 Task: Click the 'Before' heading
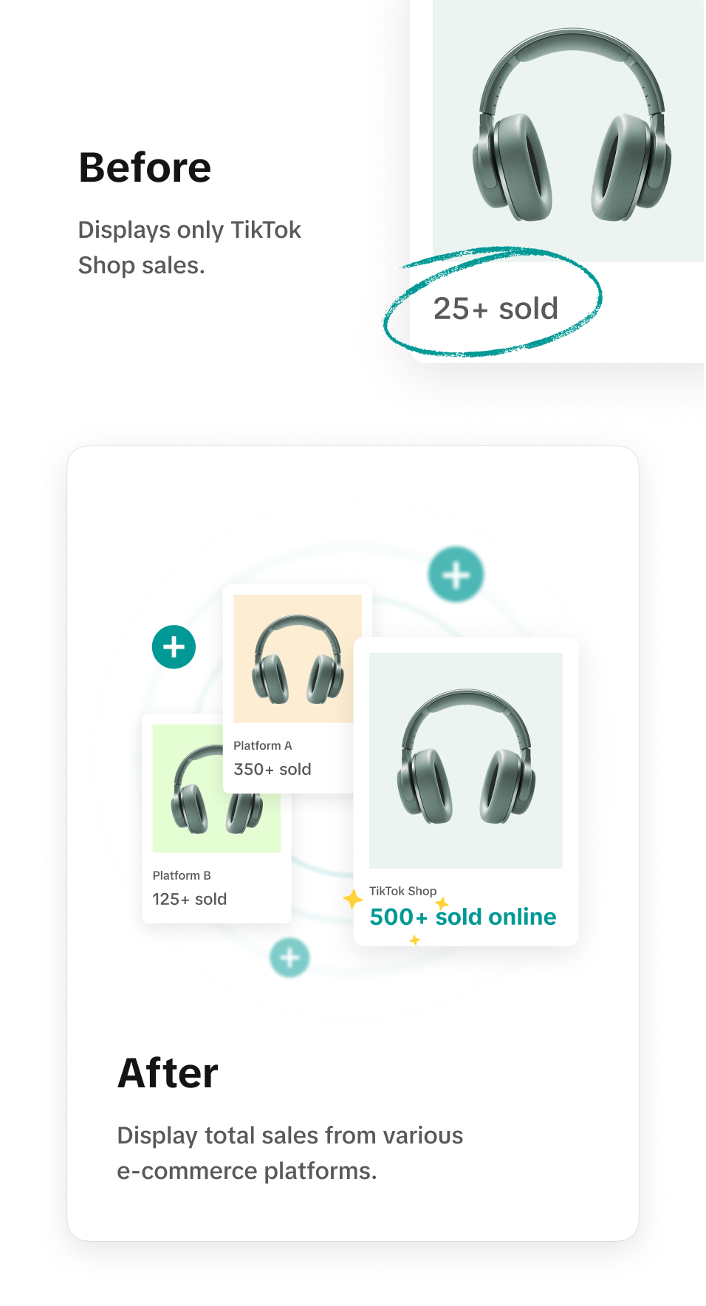(x=145, y=168)
